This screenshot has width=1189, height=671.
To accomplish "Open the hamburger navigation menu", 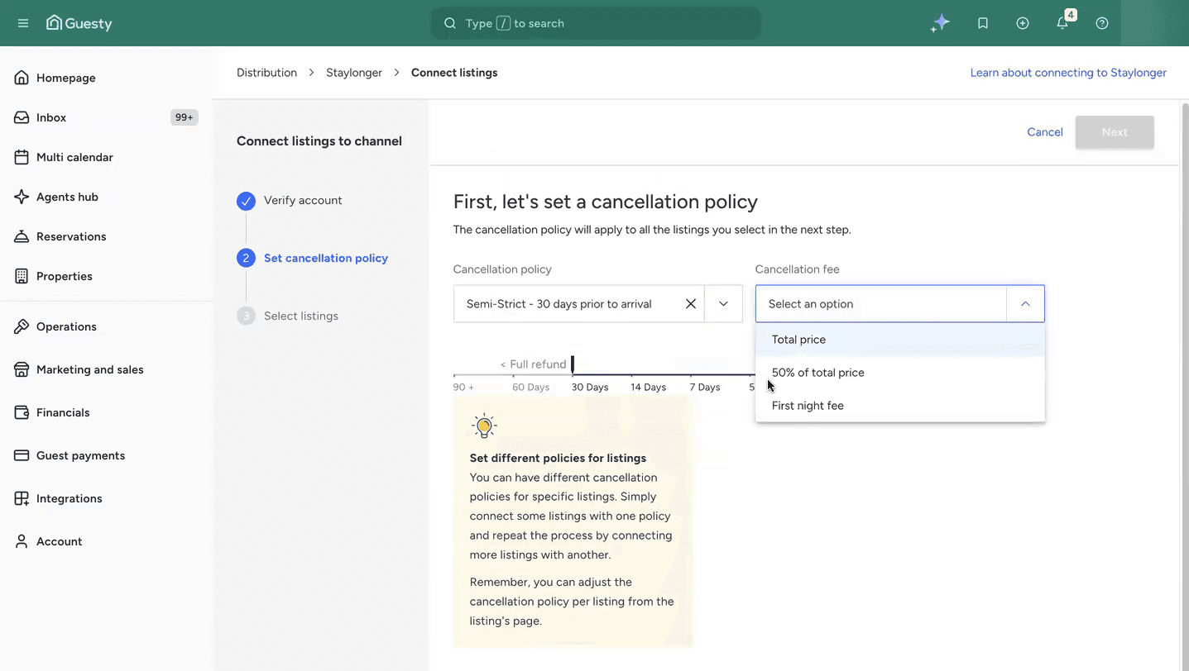I will pyautogui.click(x=23, y=23).
